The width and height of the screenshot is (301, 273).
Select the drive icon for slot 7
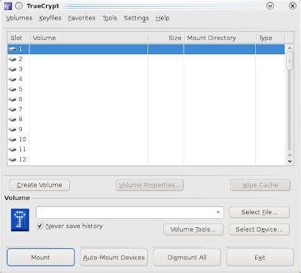pyautogui.click(x=12, y=110)
